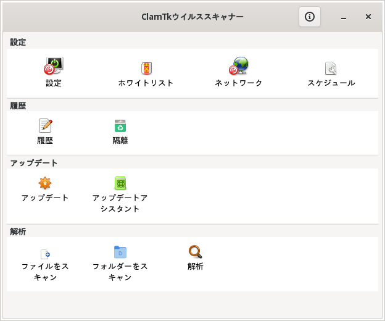
Task: Launch the アップデートアシスタント green icon
Action: coord(120,183)
